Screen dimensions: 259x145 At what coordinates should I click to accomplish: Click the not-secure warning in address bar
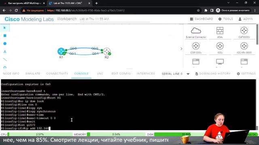coord(33,10)
